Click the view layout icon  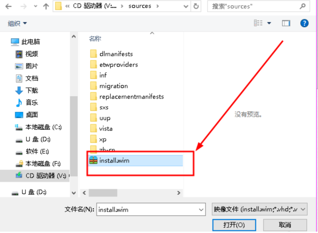coord(258,23)
